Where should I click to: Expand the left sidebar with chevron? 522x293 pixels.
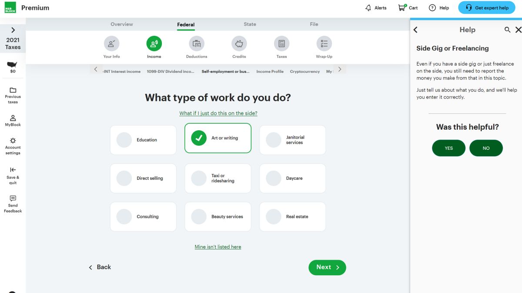[x=13, y=30]
